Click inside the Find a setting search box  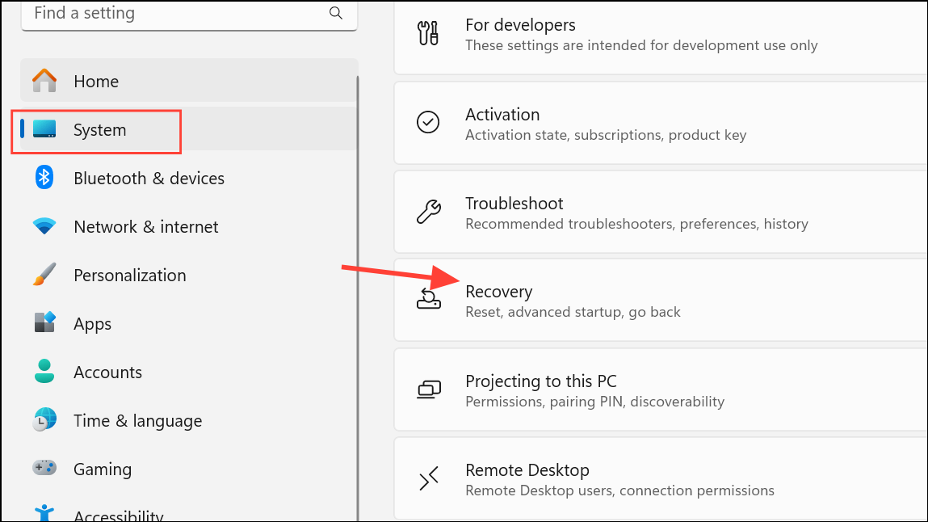coord(162,13)
